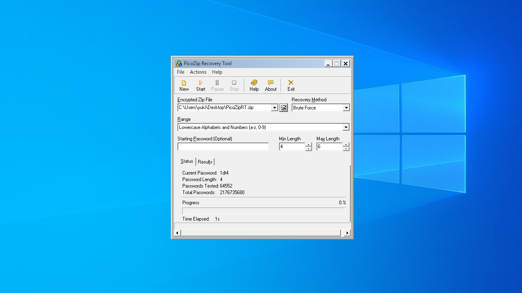Click the Max Length value field

click(330, 146)
